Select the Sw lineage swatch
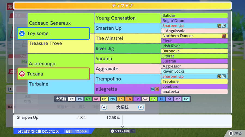245x137 pixels. click(145, 99)
